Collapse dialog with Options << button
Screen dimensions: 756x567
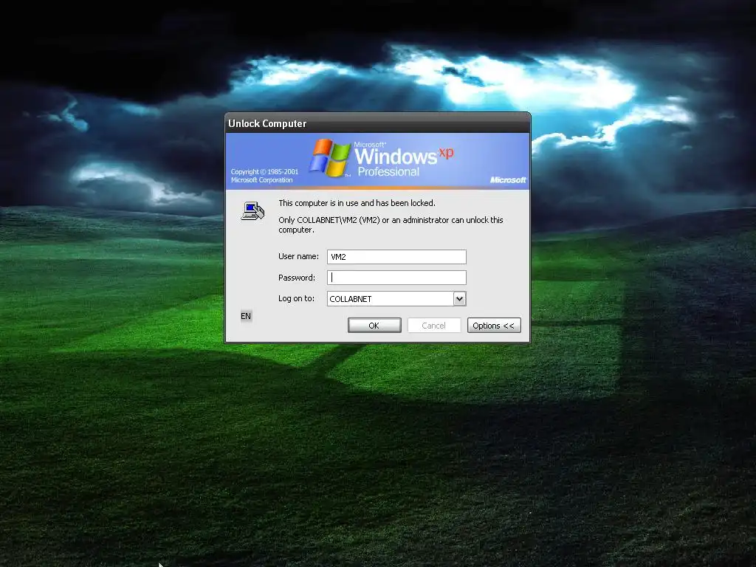pos(494,326)
